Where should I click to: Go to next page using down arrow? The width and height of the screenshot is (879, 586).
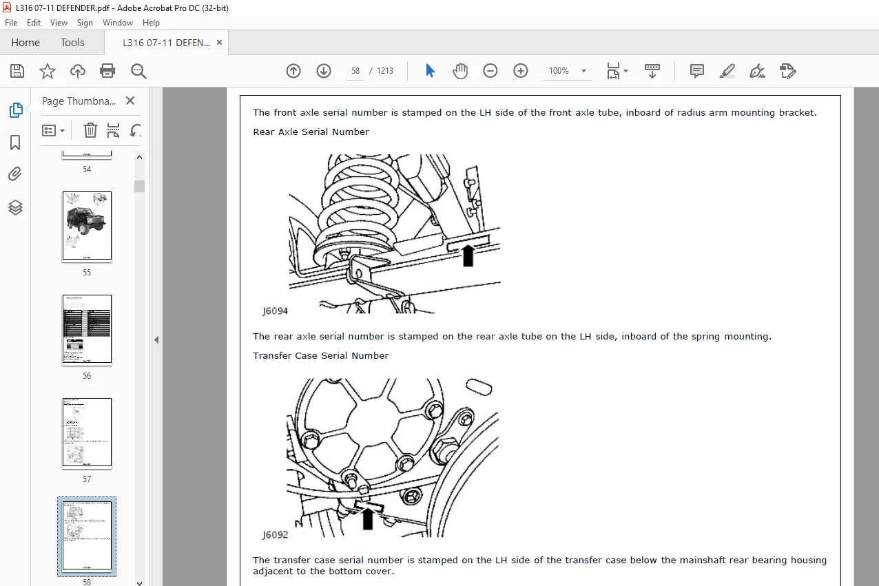324,71
